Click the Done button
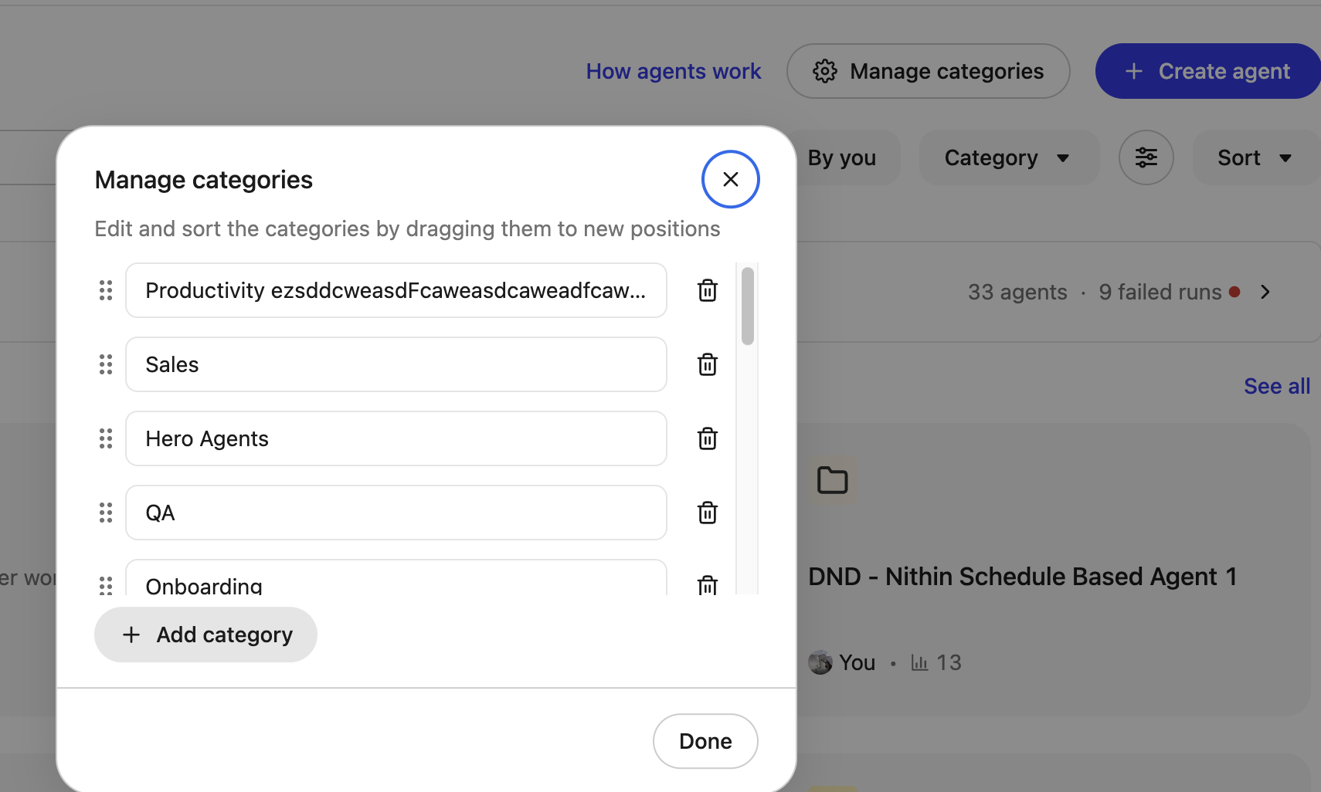The height and width of the screenshot is (792, 1321). [x=705, y=741]
